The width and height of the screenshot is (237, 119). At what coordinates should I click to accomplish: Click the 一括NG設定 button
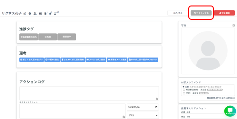52,60
